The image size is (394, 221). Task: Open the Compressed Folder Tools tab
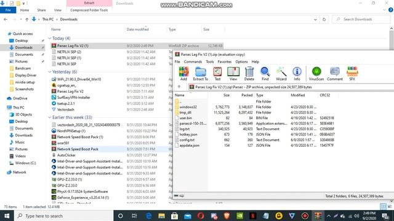pyautogui.click(x=89, y=10)
